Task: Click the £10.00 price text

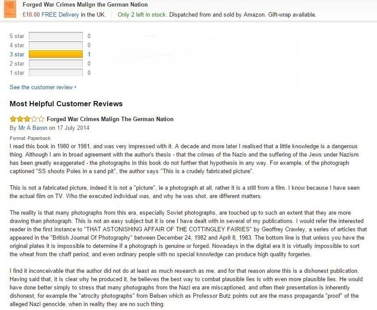Action: [31, 15]
